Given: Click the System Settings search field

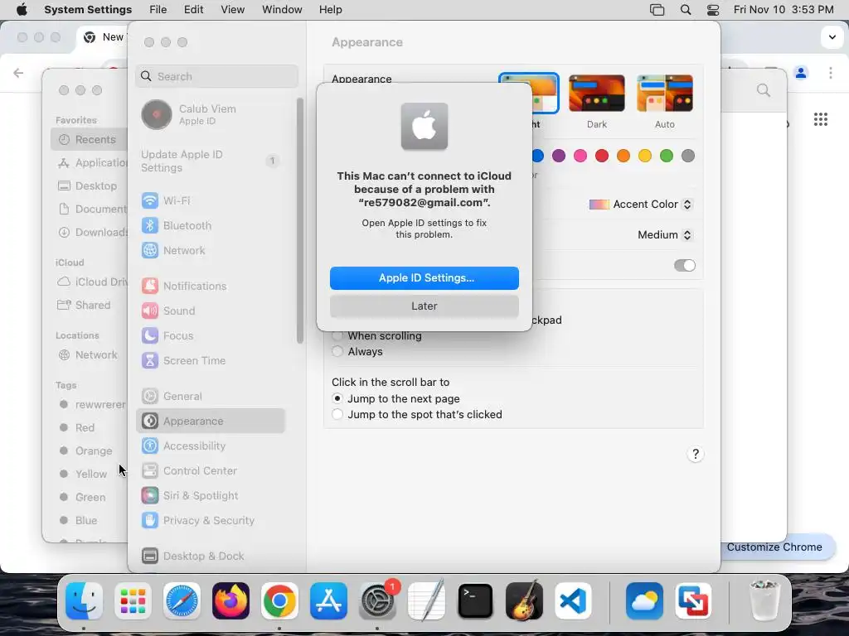Looking at the screenshot, I should click(216, 76).
